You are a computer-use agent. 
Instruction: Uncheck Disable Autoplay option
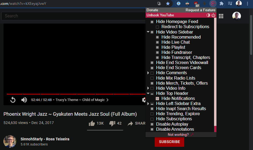[x=152, y=124]
